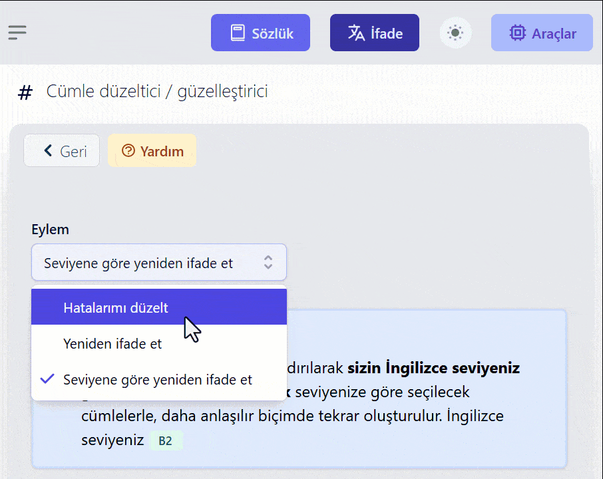This screenshot has height=479, width=603.
Task: Click the Geri button
Action: pos(62,151)
